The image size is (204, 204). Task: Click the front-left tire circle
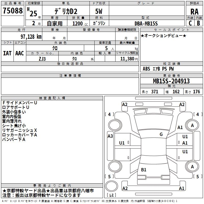pos(115,125)
